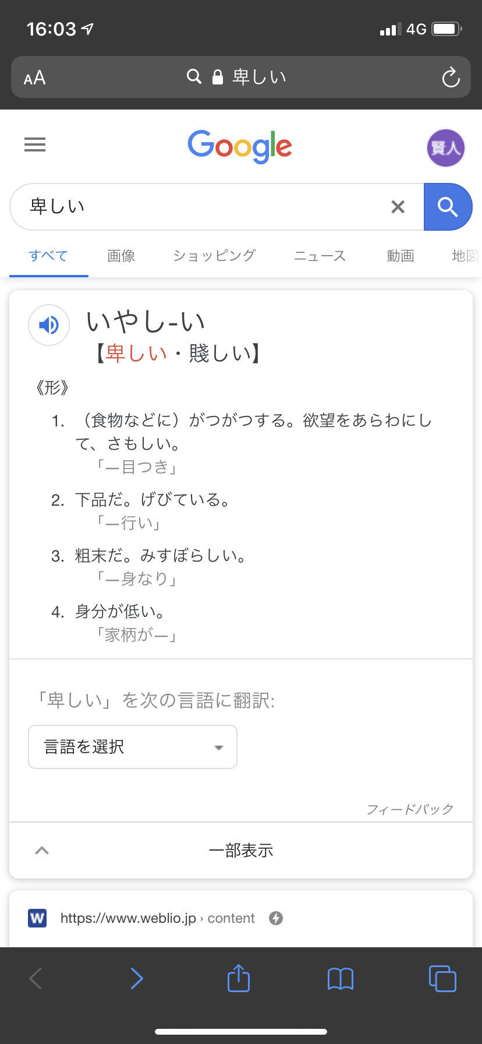
Task: Tap the chevron-up collapse arrow
Action: tap(42, 851)
